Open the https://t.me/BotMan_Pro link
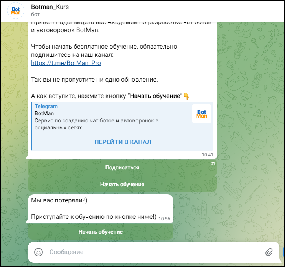Image resolution: width=285 pixels, height=267 pixels. click(x=66, y=63)
